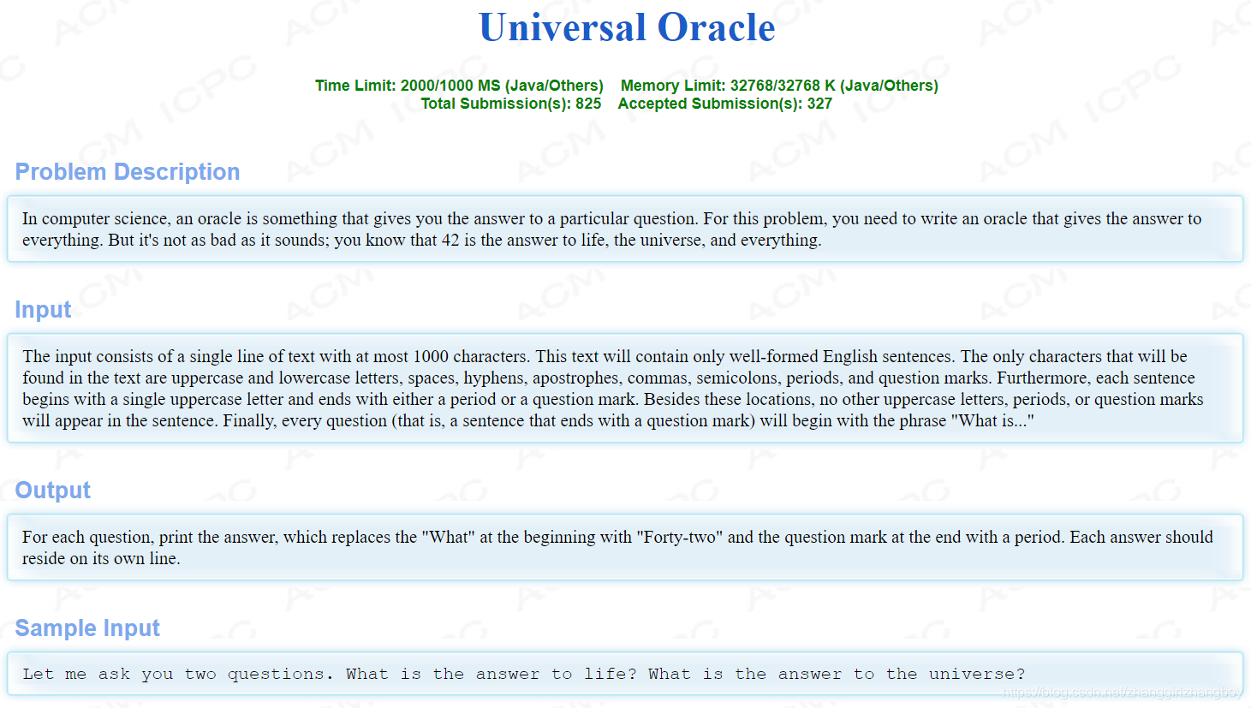Click the Output section heading
Screen dimensions: 1251x708
pyautogui.click(x=53, y=491)
